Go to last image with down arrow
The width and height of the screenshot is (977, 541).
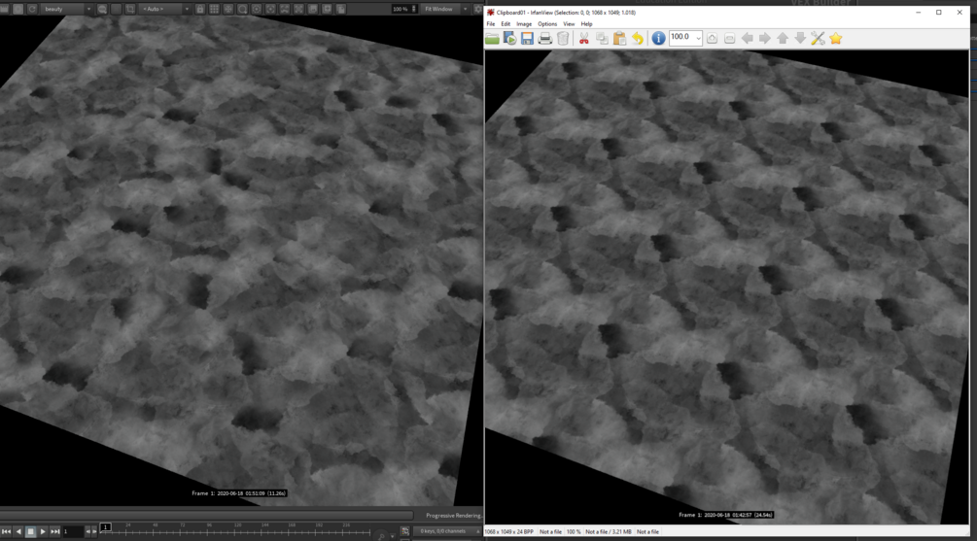click(800, 39)
